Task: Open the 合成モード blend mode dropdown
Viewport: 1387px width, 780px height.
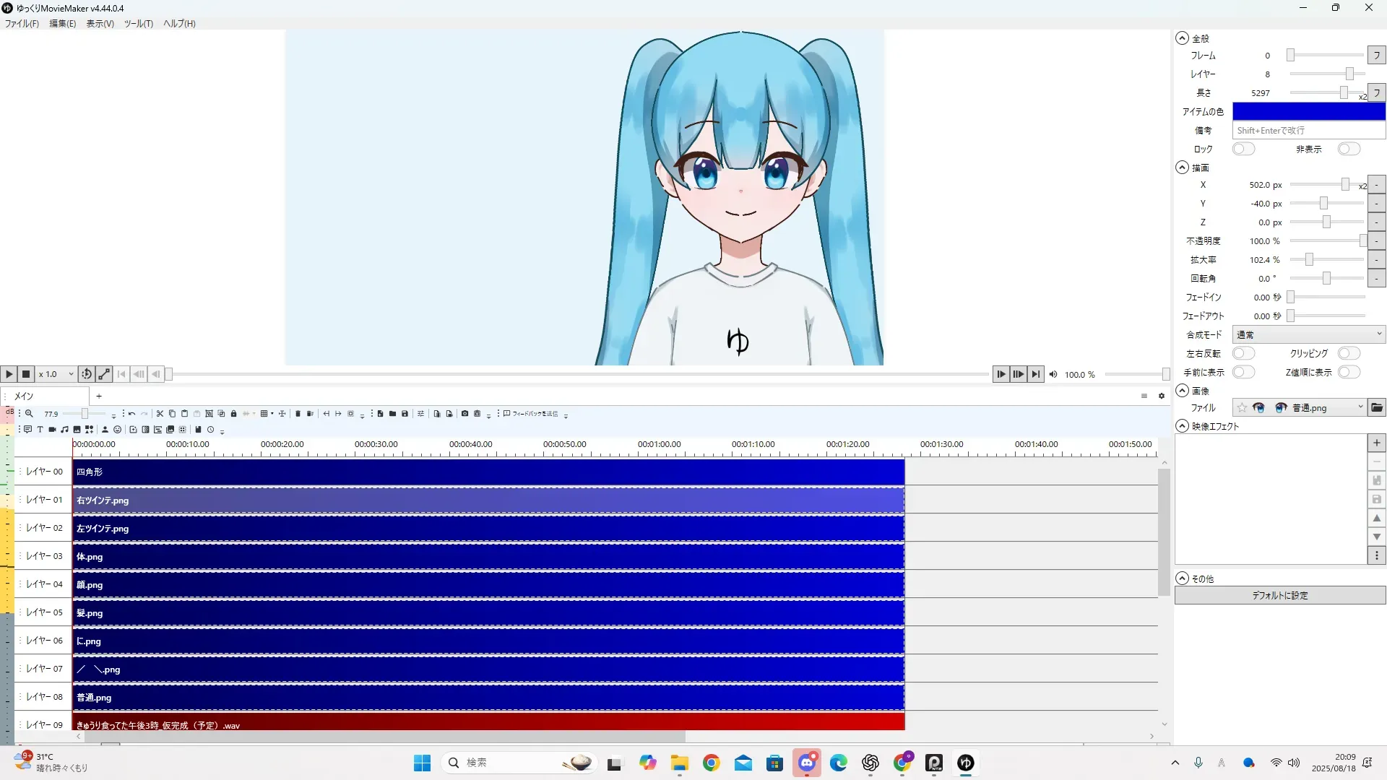Action: coord(1308,335)
